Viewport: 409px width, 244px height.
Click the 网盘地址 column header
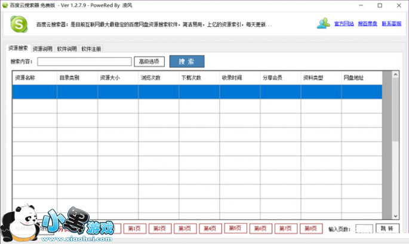(x=353, y=78)
